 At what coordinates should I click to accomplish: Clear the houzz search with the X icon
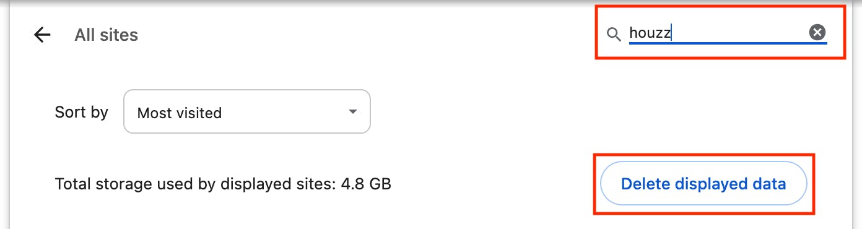(817, 32)
